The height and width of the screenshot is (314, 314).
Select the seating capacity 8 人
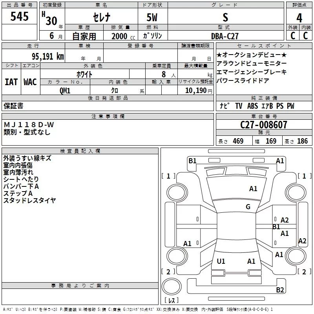169,74
